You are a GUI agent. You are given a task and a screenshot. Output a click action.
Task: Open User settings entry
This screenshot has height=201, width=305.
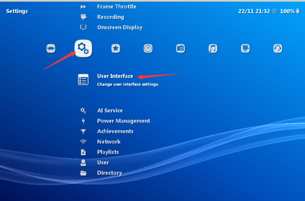(x=103, y=163)
